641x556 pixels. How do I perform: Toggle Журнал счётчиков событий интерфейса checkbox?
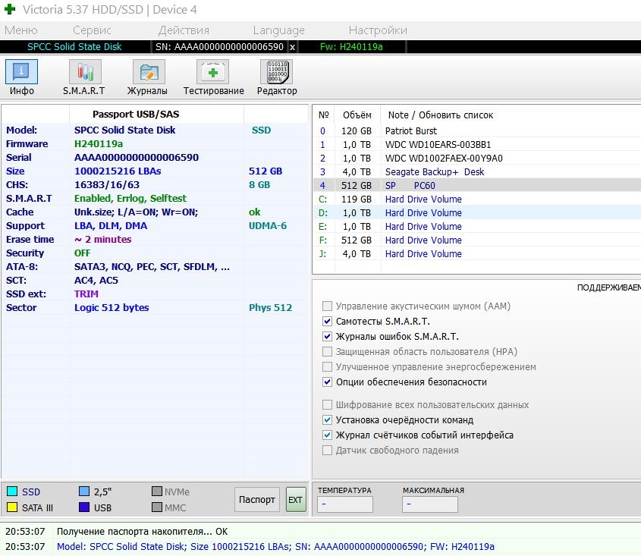point(327,435)
